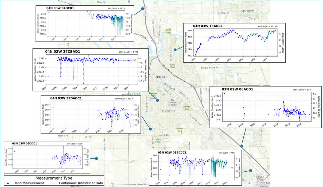Click the well marker linked to the 27CBAD1 chart
The width and height of the screenshot is (323, 187).
point(158,100)
